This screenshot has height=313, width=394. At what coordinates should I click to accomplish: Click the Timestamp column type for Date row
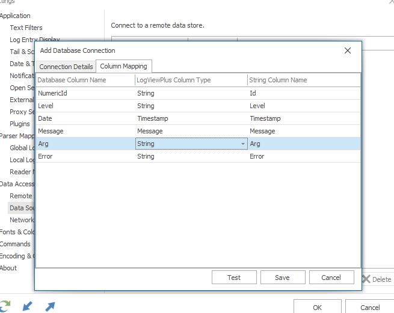(x=191, y=118)
